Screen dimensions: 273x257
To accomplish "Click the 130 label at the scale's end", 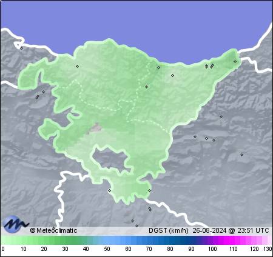I will pyautogui.click(x=268, y=249).
